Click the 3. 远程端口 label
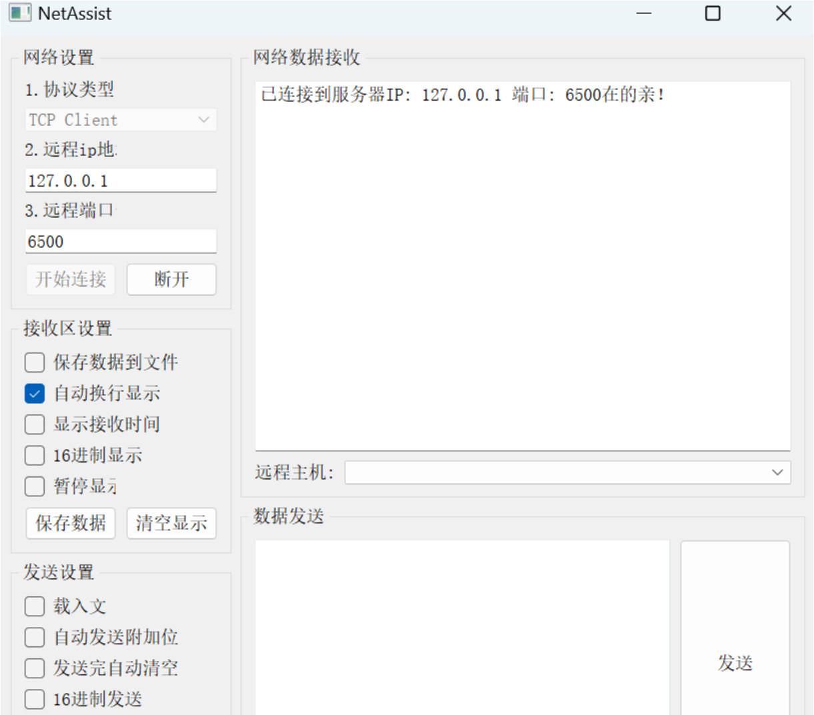This screenshot has width=814, height=715. (71, 211)
